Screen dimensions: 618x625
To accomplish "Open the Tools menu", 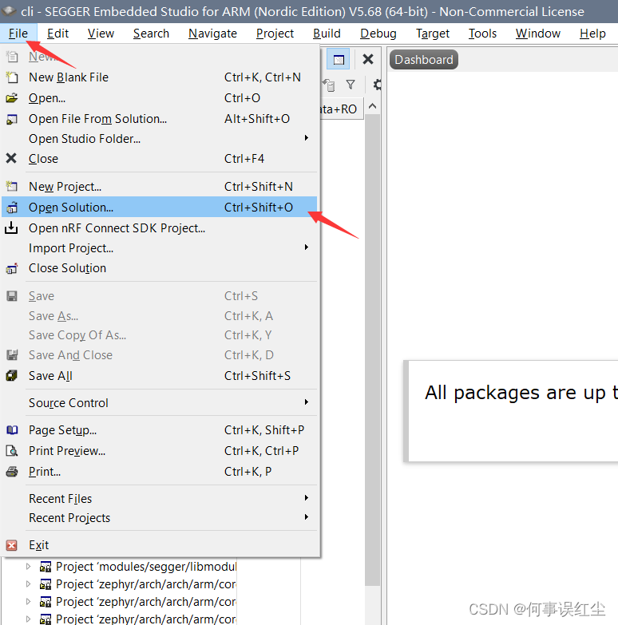I will [482, 34].
